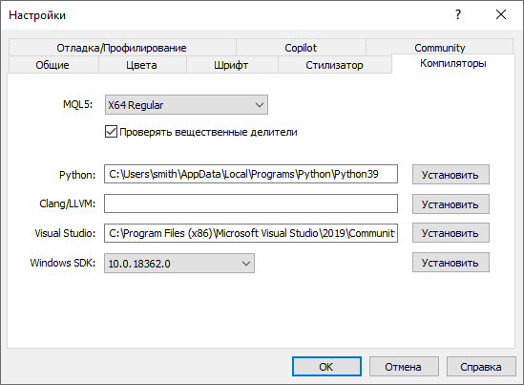Focus the empty Clang/LLVM path field
The image size is (524, 385).
click(251, 203)
